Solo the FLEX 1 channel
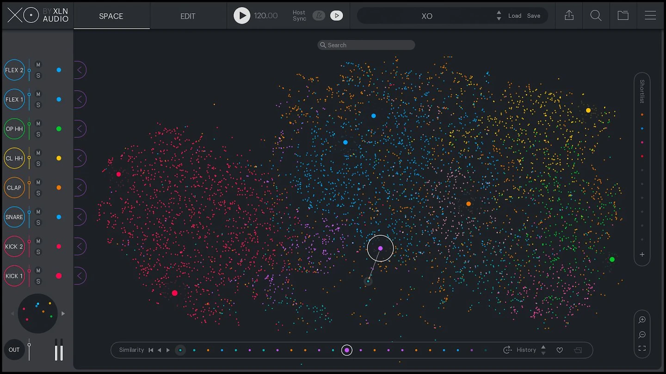 (38, 105)
